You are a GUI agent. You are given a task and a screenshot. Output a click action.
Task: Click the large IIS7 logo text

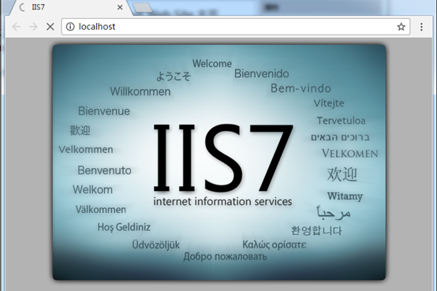(x=223, y=159)
